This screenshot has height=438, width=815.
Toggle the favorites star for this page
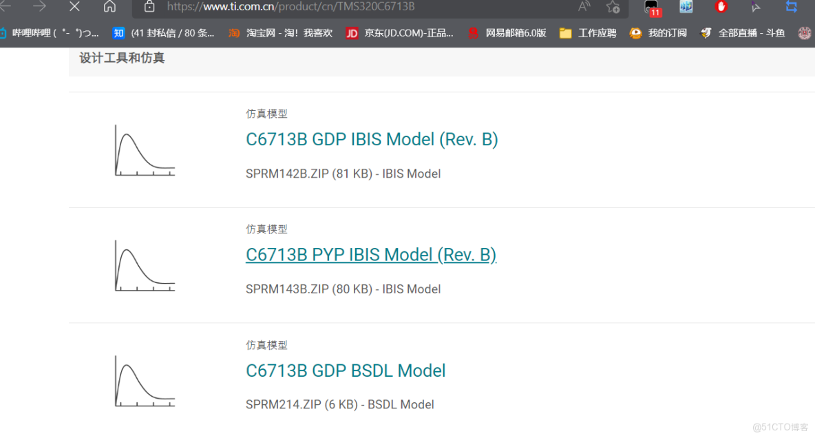[x=612, y=7]
